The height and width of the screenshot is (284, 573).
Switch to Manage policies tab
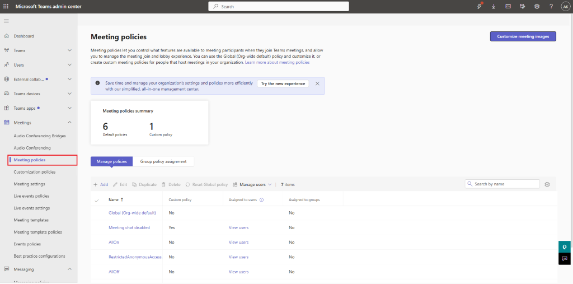click(x=111, y=161)
